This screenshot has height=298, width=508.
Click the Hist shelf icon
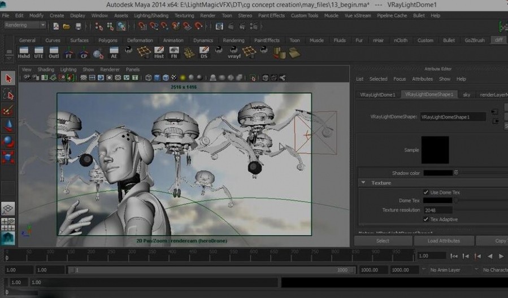click(159, 52)
